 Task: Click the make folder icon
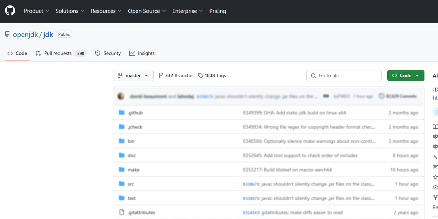[122, 170]
